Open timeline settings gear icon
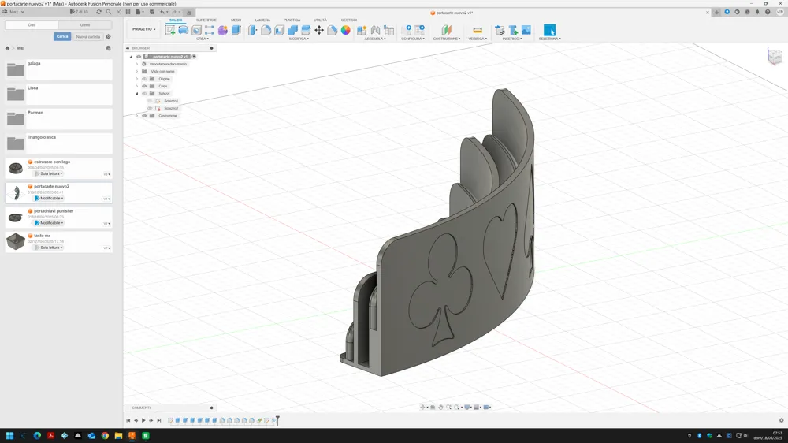Screen dimensions: 788x443 tap(781, 420)
